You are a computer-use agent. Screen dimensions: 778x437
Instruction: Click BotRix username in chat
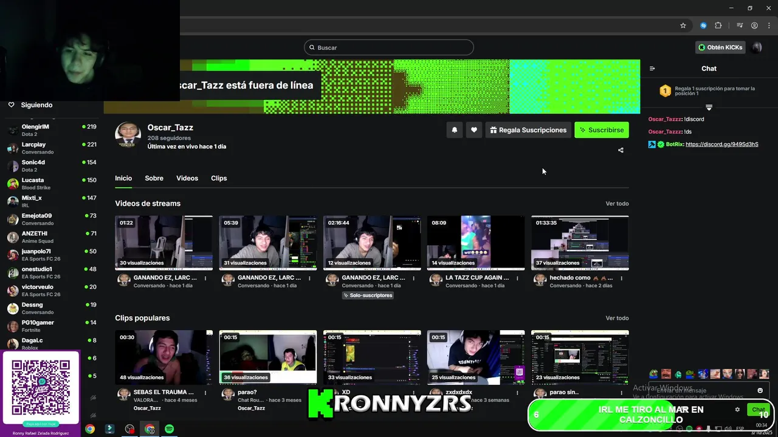[674, 144]
